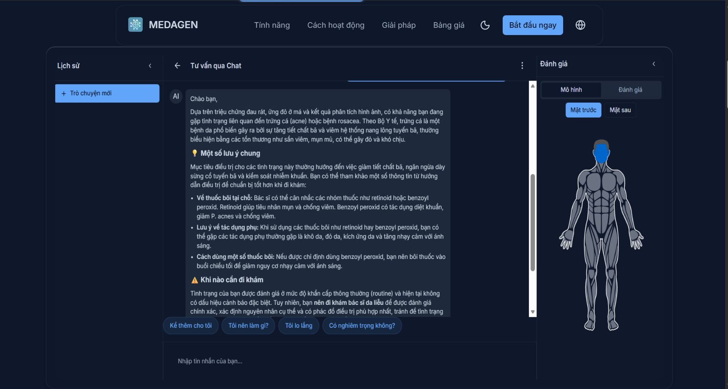Toggle dark mode with the moon icon
The width and height of the screenshot is (728, 389).
tap(485, 25)
